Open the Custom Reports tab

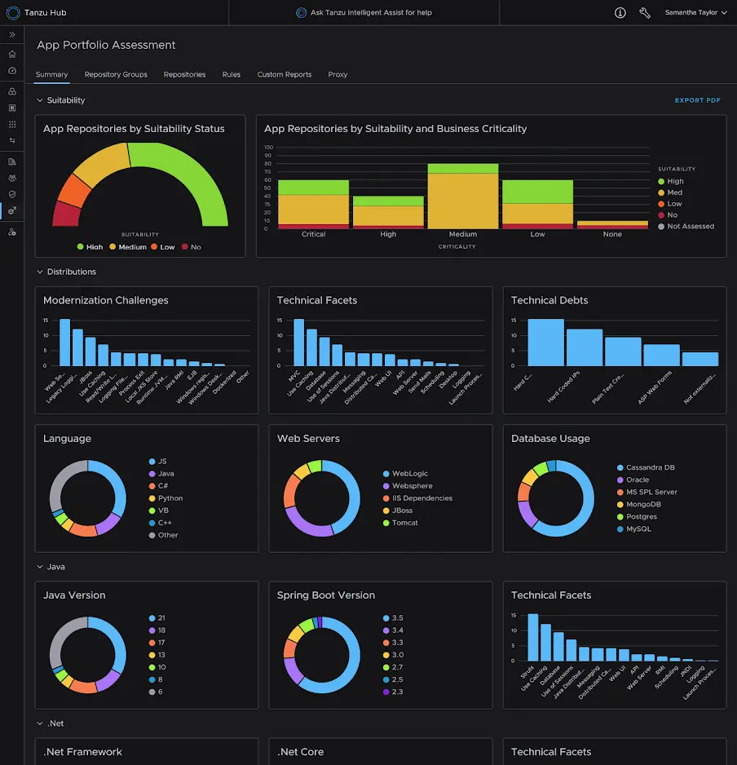[284, 74]
